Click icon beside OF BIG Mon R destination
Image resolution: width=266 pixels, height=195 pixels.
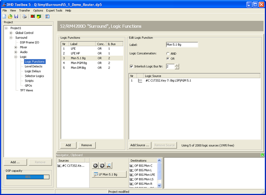tap(131, 184)
